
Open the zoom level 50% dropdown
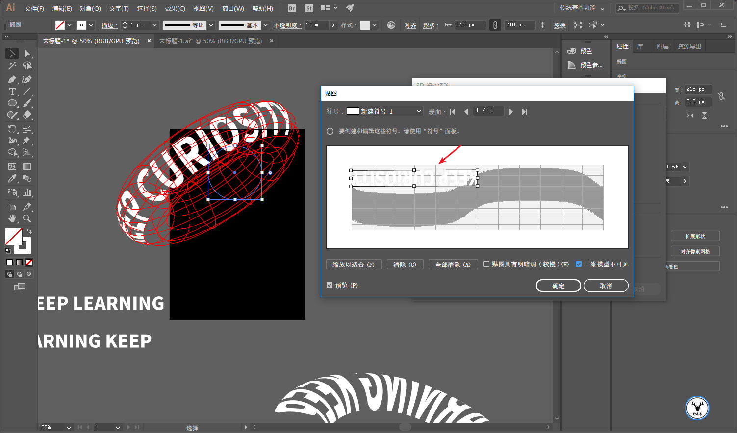tap(69, 427)
